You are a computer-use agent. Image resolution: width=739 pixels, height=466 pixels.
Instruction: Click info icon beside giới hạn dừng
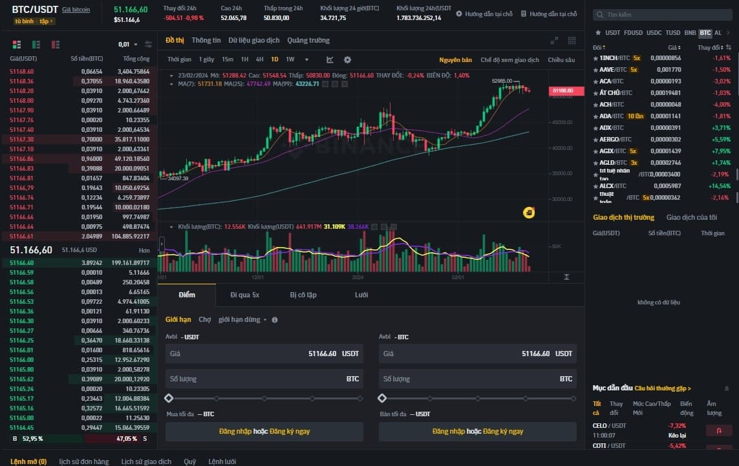[x=275, y=320]
